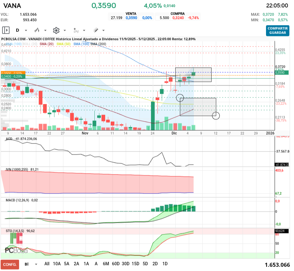The width and height of the screenshot is (294, 271).
Task: Click the COMPARTIR GUARDAR button
Action: tap(278, 30)
